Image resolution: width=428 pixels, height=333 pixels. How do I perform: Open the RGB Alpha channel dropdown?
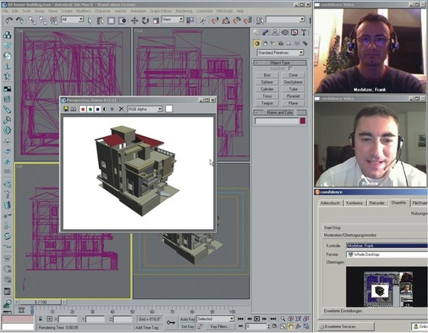tap(145, 109)
